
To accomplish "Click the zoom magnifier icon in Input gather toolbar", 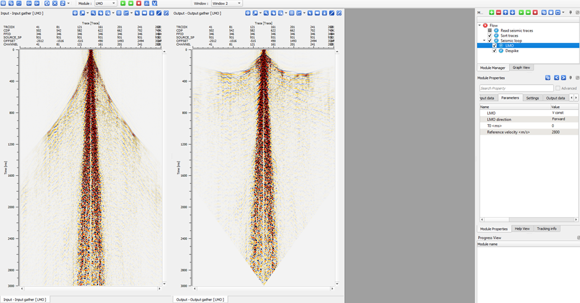I will pos(93,12).
